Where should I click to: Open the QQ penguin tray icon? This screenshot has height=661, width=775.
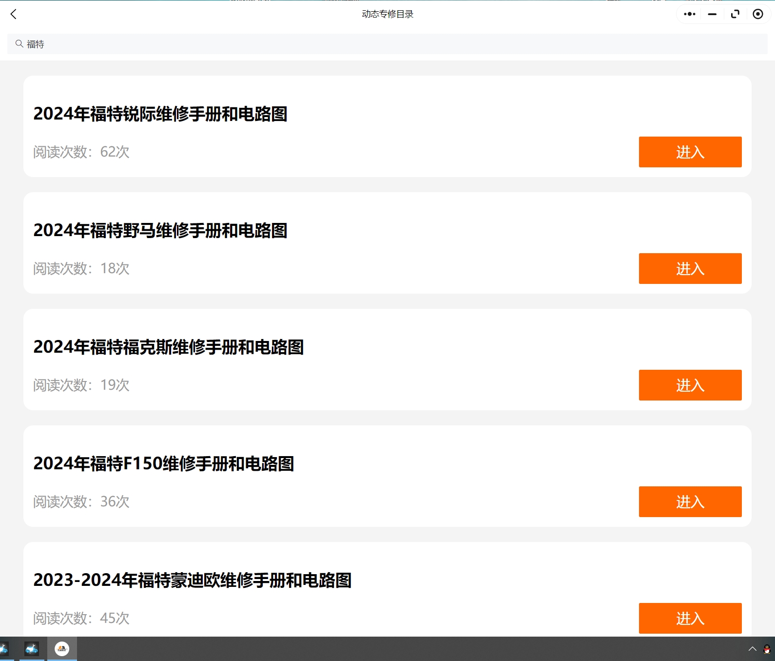pos(767,649)
